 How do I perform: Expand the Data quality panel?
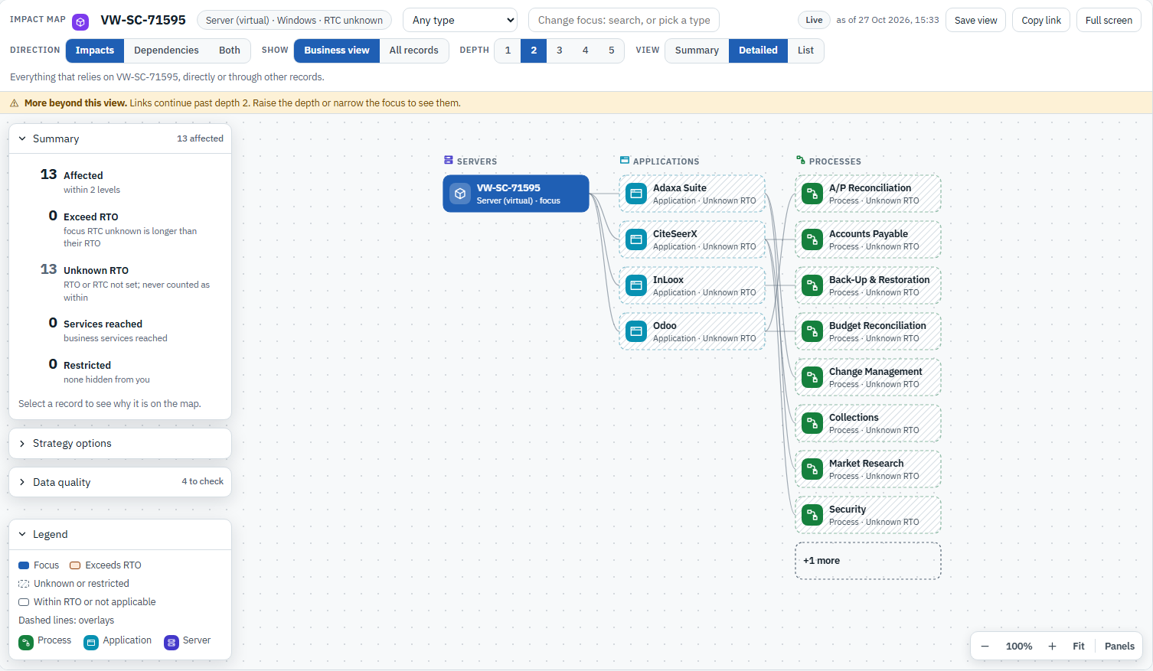click(x=120, y=482)
